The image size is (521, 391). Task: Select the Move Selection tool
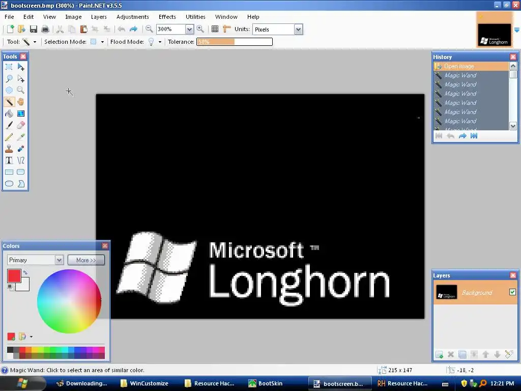tap(20, 78)
